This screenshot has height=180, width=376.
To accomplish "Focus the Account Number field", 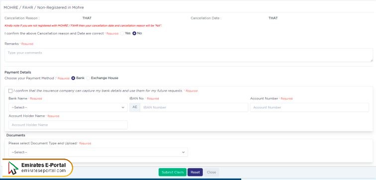I will pos(309,107).
